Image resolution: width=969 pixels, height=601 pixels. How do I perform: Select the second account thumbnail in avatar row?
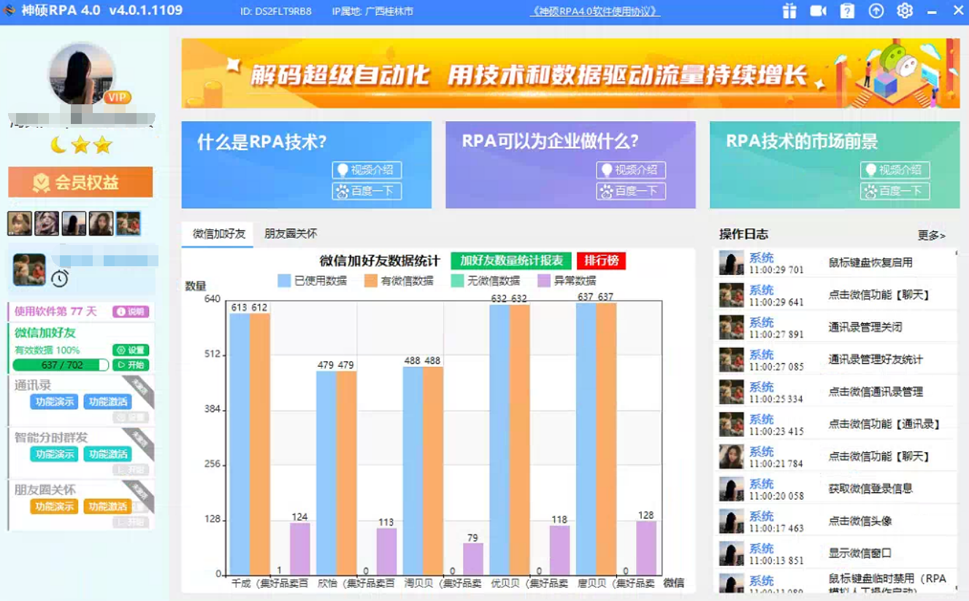click(x=47, y=223)
